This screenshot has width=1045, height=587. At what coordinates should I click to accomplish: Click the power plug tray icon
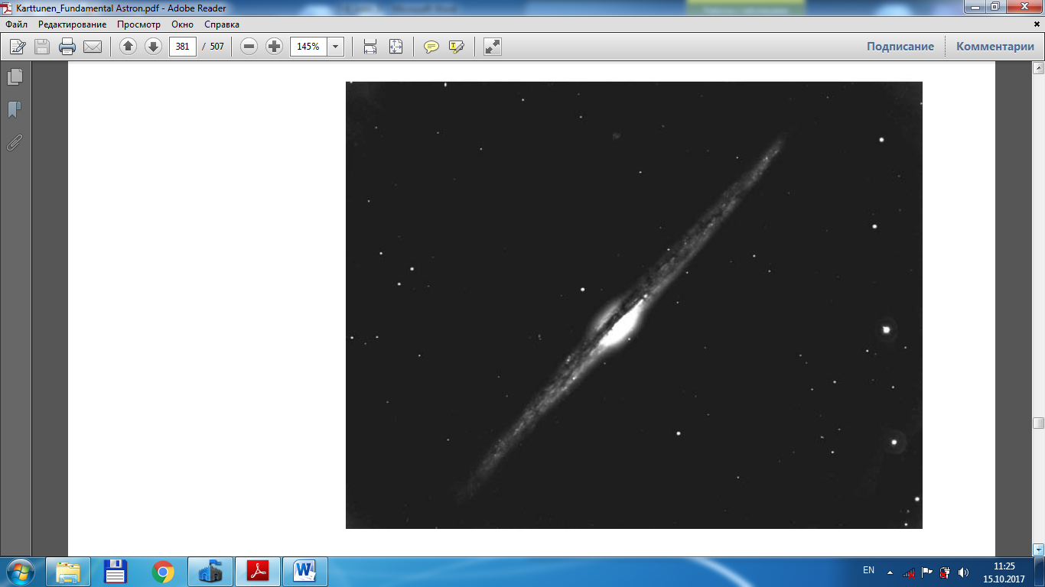[945, 572]
